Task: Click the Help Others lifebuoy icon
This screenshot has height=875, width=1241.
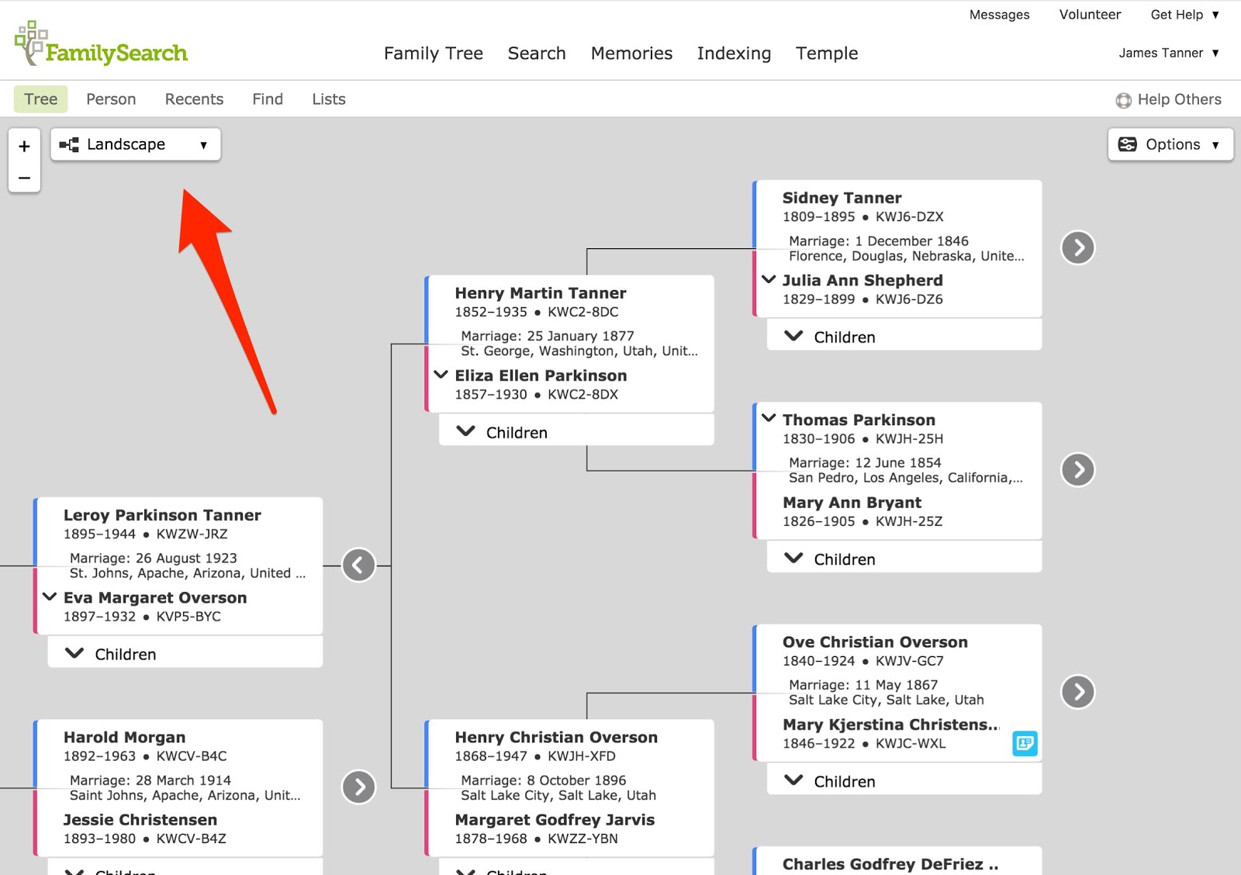Action: 1124,99
